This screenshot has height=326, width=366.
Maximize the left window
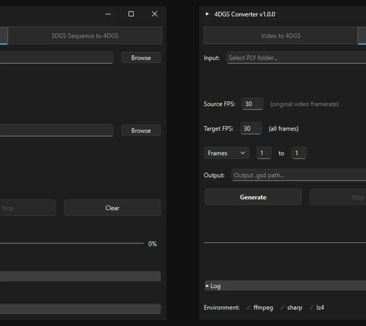[131, 14]
